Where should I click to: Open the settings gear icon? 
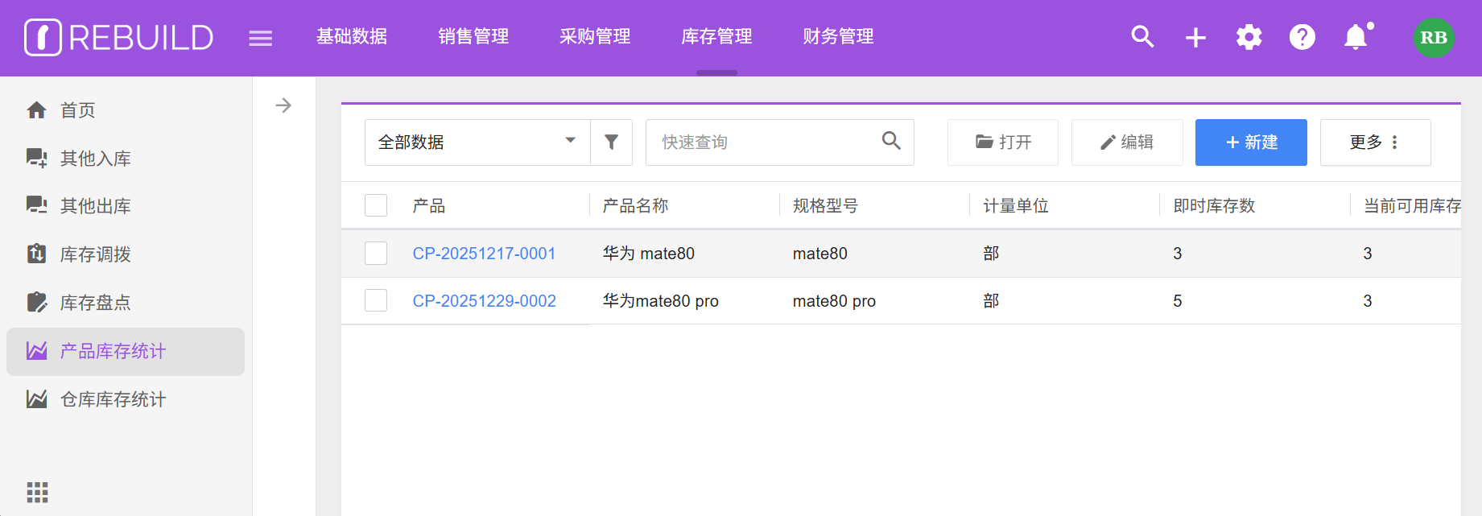tap(1249, 37)
